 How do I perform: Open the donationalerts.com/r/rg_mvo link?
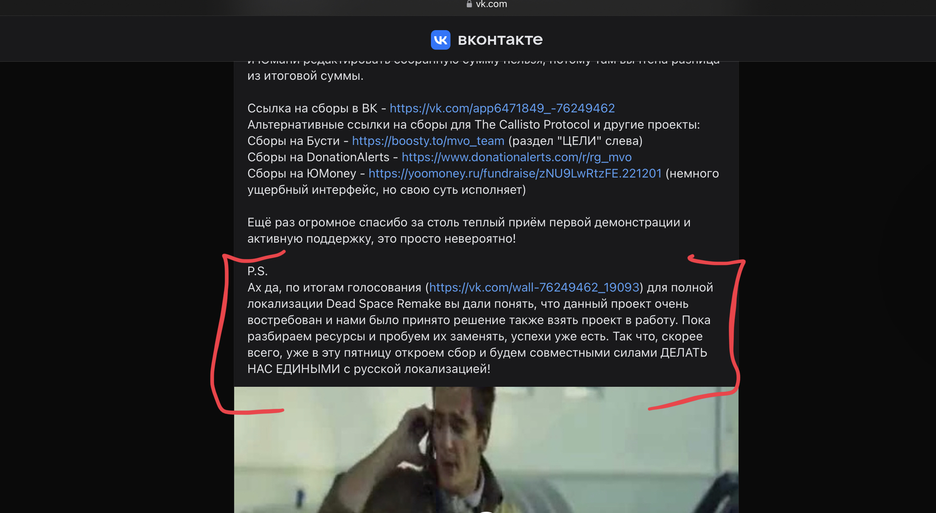tap(516, 157)
